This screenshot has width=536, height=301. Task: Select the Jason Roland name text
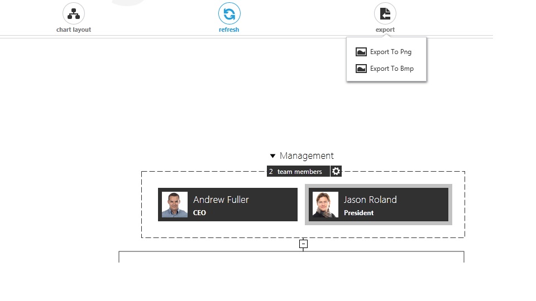[370, 200]
